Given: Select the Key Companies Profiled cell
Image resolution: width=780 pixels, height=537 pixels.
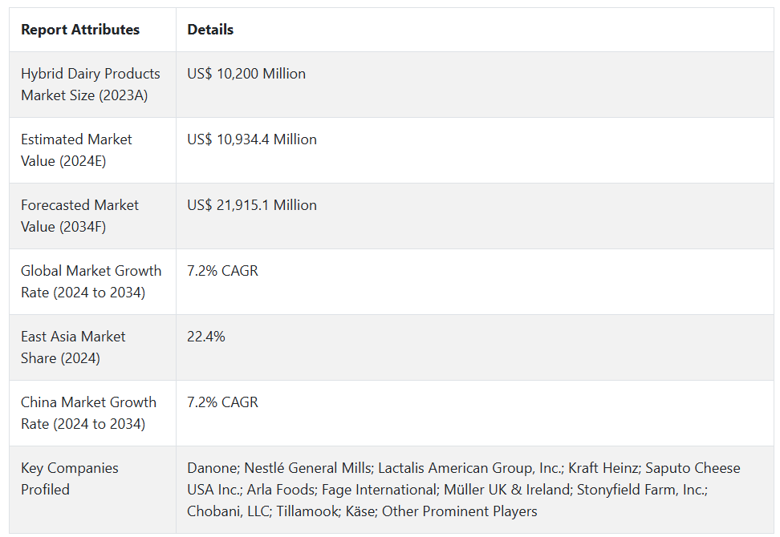Looking at the screenshot, I should click(69, 478).
